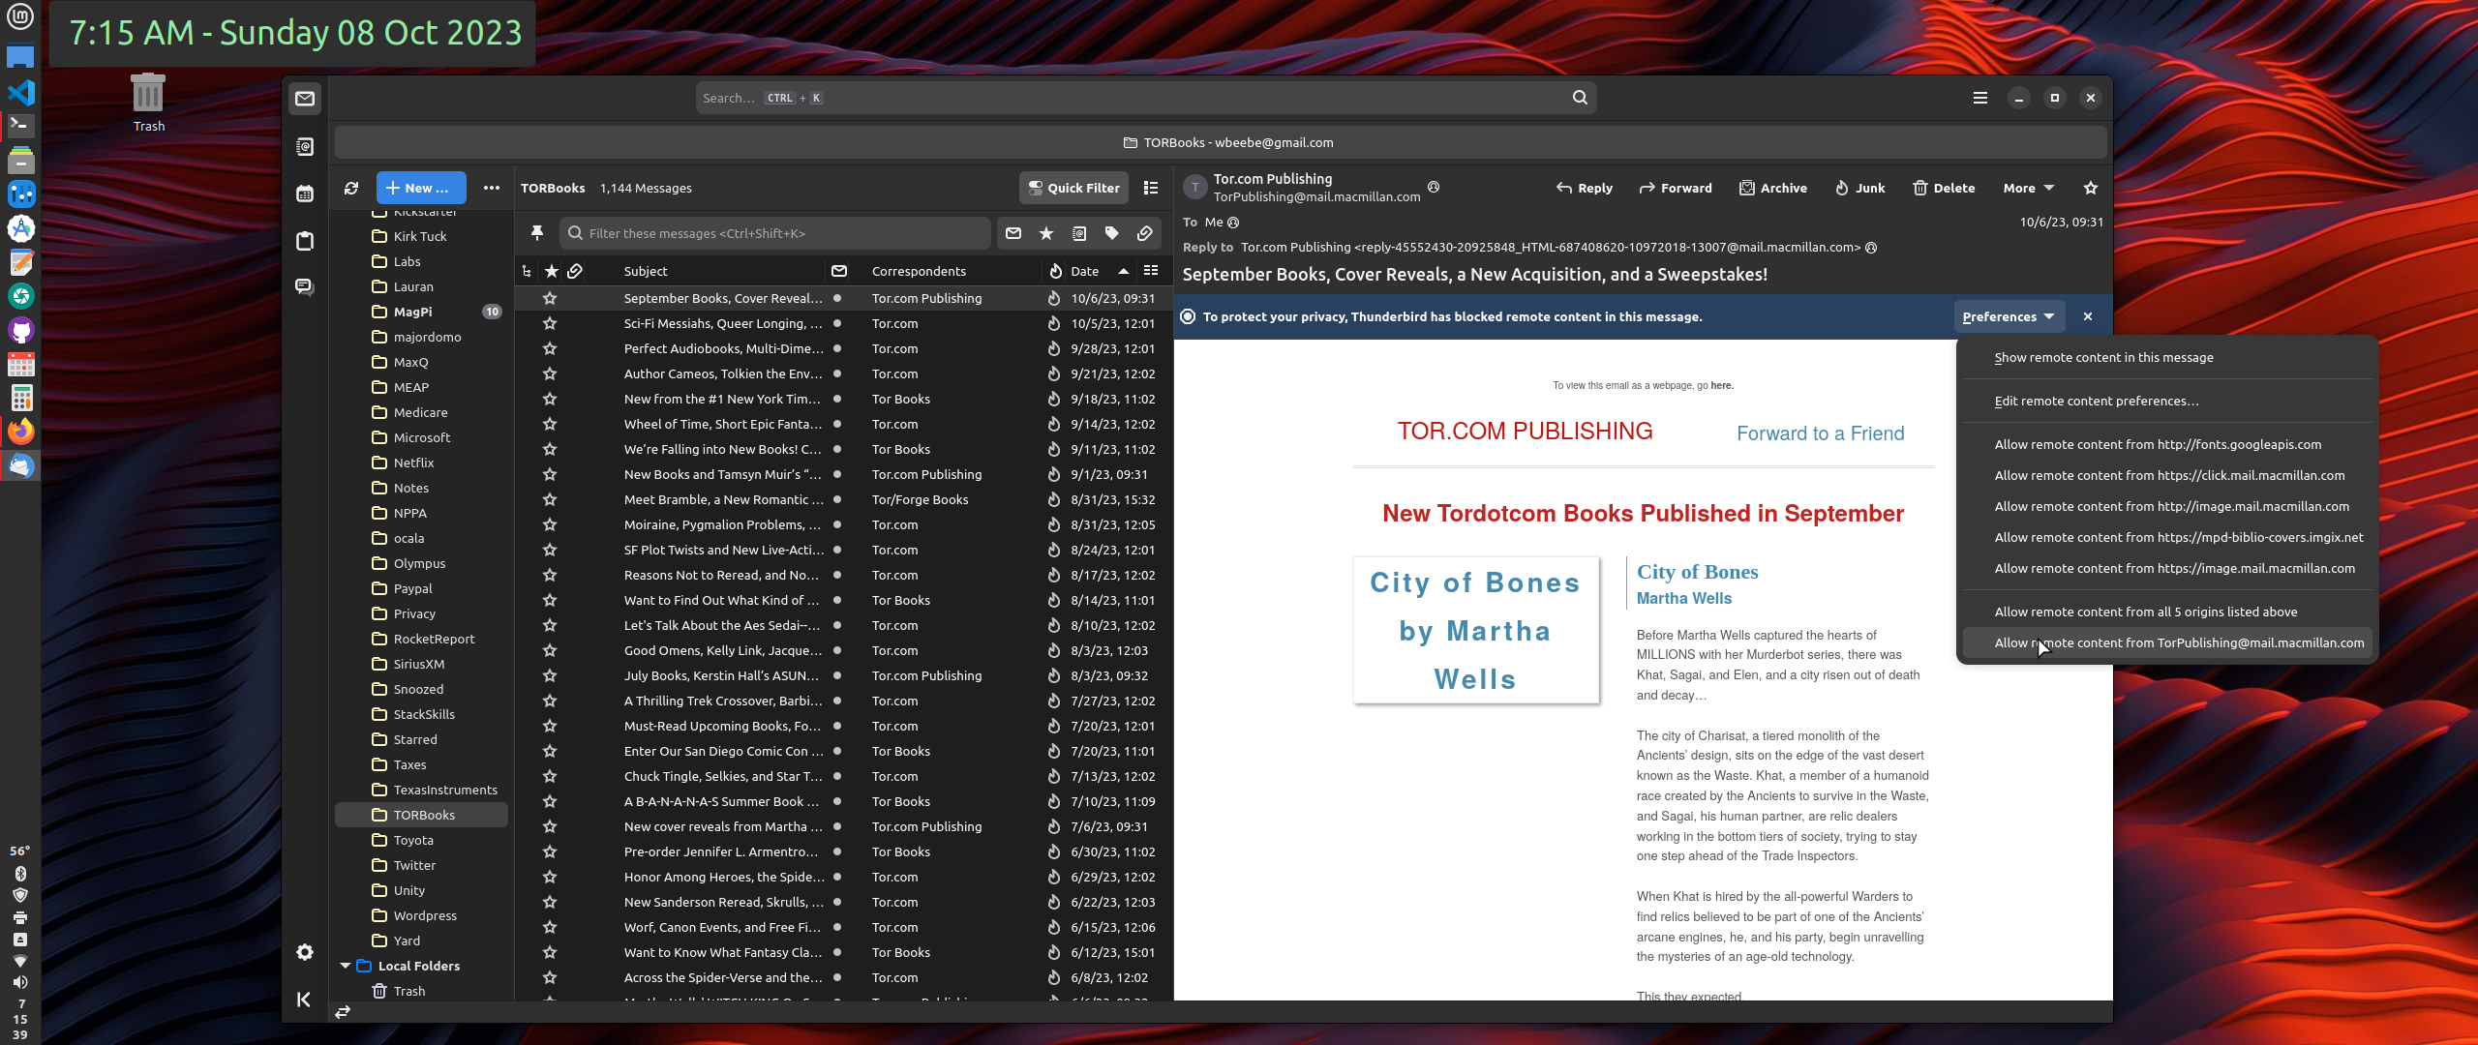Click status bar connection icon
The width and height of the screenshot is (2478, 1045).
click(343, 1012)
